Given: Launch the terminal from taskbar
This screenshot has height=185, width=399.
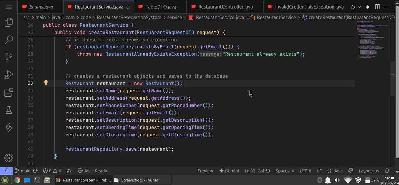Looking at the screenshot, I should coord(37,180).
